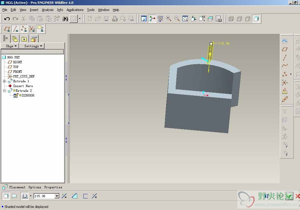Flip extrude depth direction

pyautogui.click(x=64, y=196)
